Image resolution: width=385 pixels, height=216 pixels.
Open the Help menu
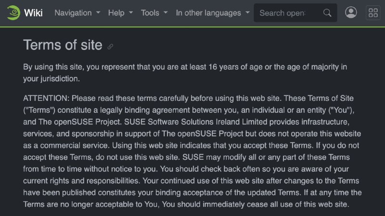tap(116, 13)
